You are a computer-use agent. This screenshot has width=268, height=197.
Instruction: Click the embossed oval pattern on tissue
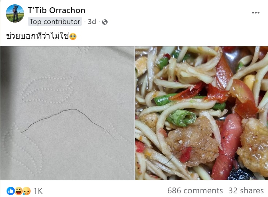pos(47,90)
